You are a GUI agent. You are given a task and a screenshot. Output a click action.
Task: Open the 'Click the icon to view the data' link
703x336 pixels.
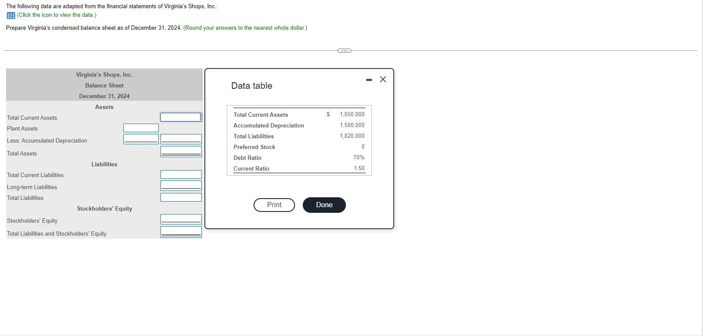click(x=56, y=15)
